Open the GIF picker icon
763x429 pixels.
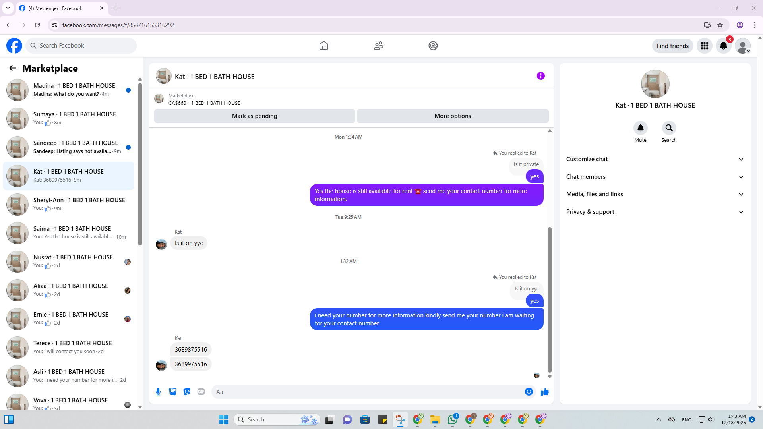[201, 392]
